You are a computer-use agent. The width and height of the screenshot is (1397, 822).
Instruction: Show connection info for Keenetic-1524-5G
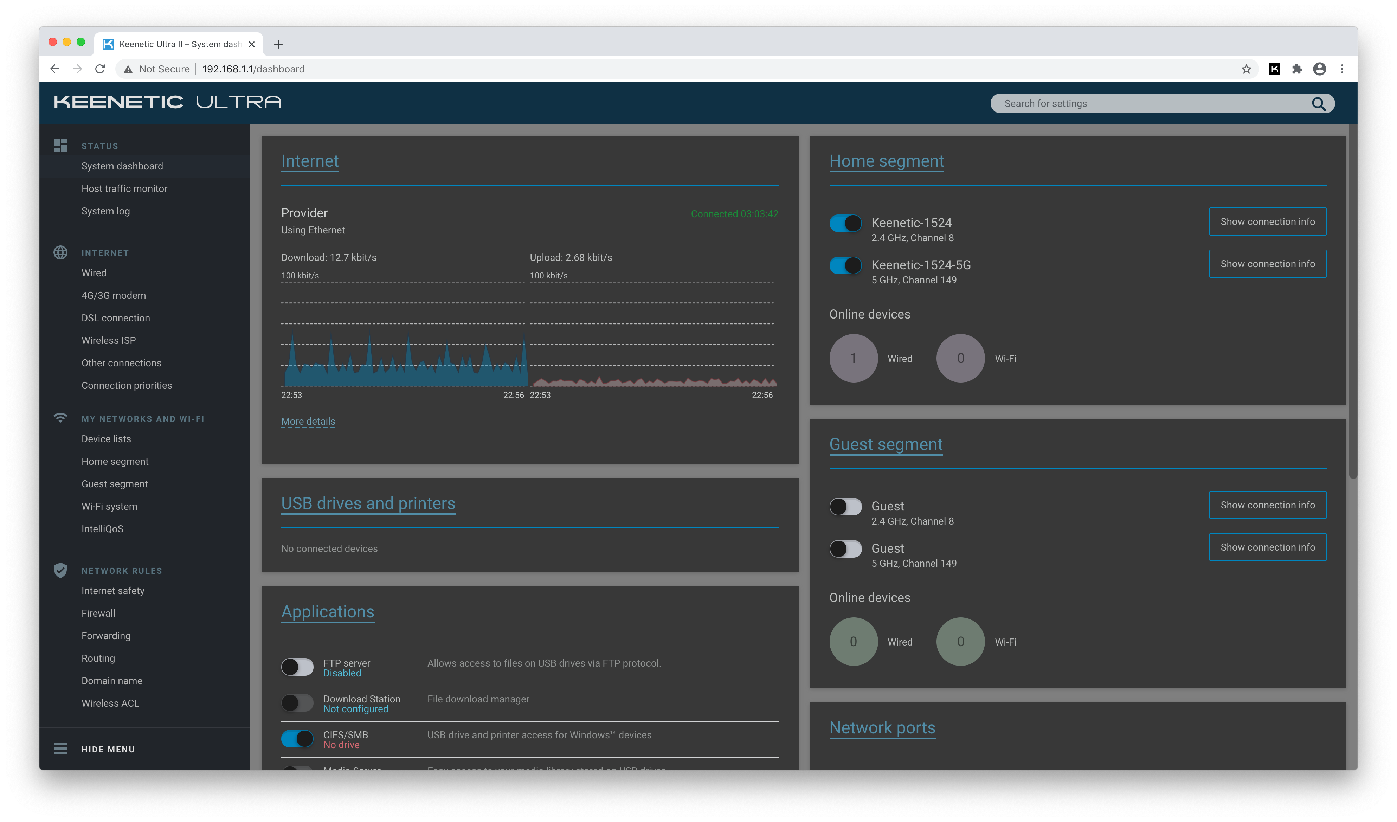(x=1267, y=264)
